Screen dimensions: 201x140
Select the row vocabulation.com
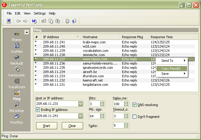(x=114, y=51)
